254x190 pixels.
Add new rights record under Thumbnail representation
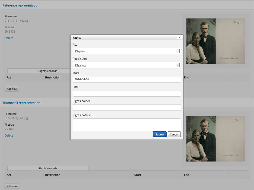pos(12,186)
